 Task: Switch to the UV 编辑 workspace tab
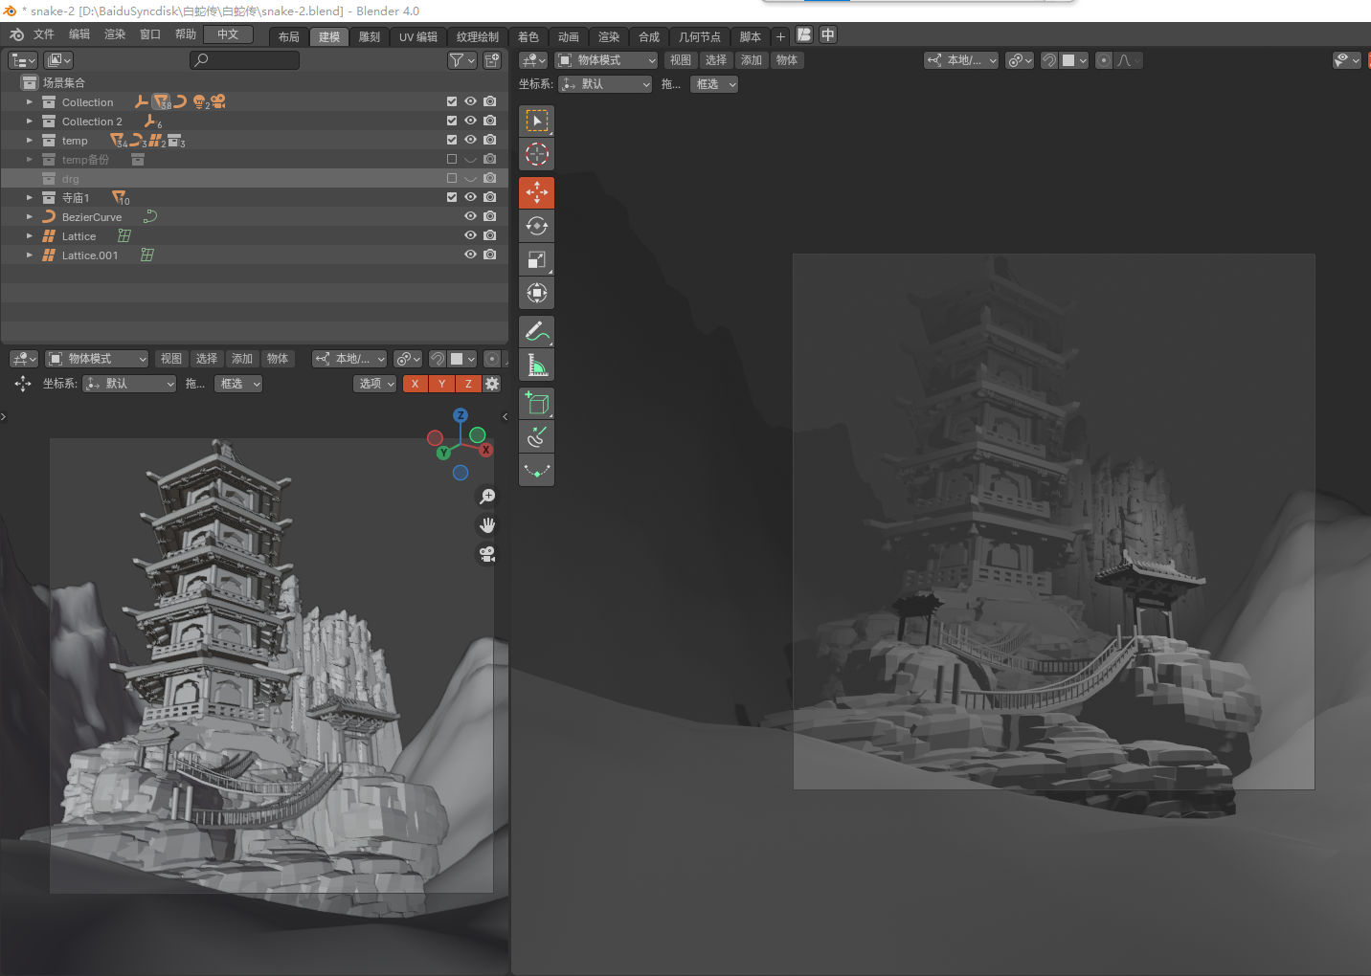pos(418,36)
